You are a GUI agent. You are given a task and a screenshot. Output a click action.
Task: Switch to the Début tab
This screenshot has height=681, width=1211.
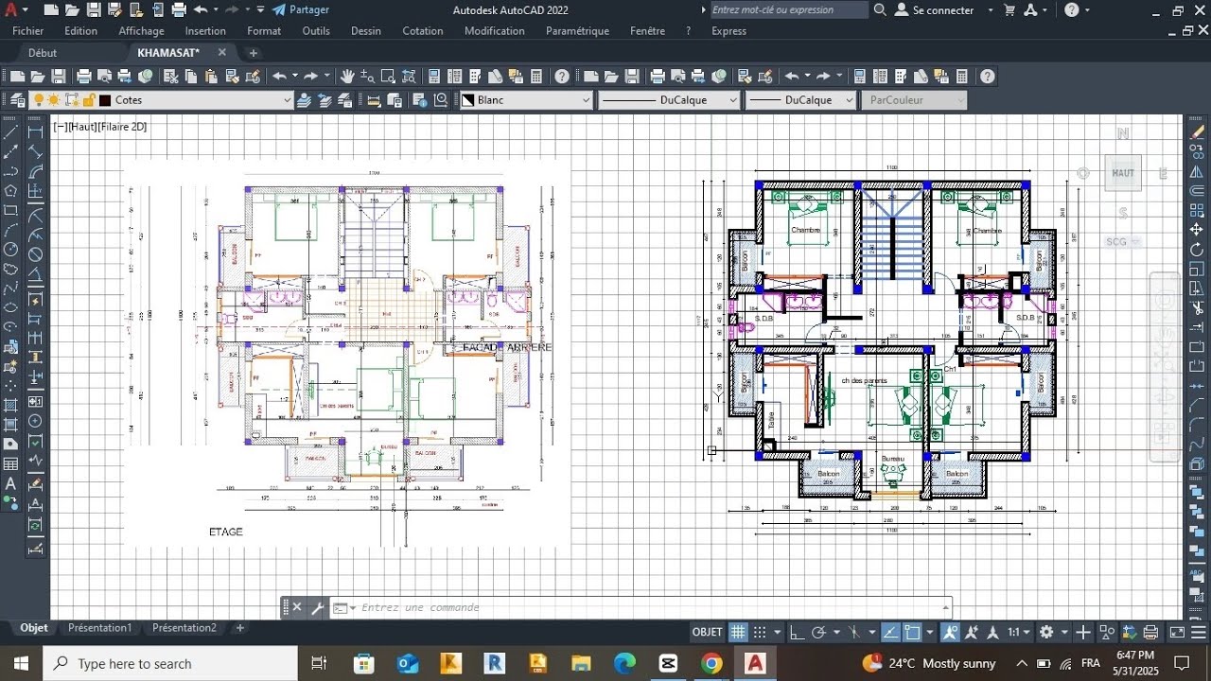43,53
